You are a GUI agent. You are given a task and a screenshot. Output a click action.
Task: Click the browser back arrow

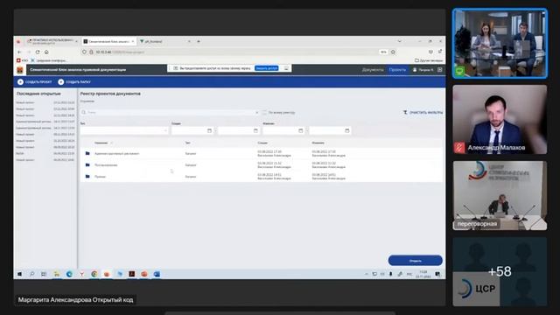[x=19, y=52]
